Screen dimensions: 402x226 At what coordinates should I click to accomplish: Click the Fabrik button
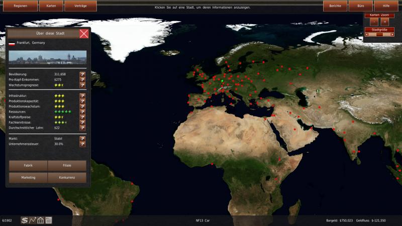28,165
